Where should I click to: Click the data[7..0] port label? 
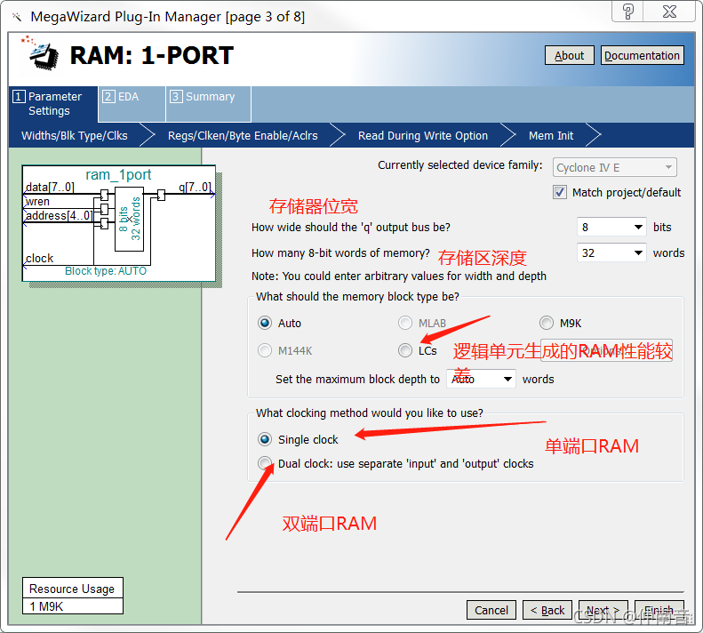pyautogui.click(x=50, y=187)
